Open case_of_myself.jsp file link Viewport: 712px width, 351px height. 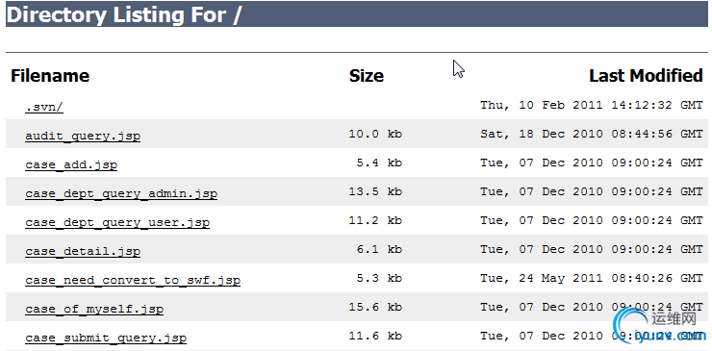94,310
